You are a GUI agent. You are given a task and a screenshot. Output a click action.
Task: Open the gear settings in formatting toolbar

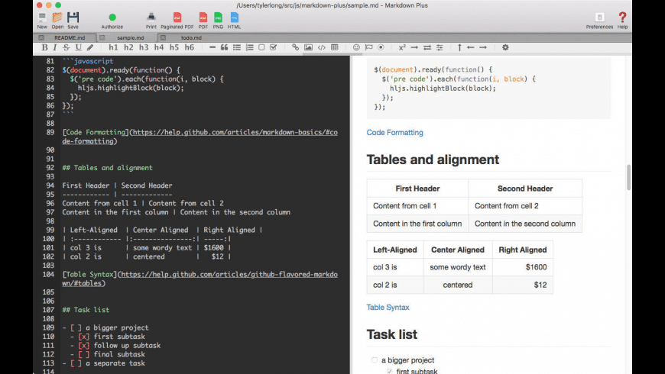tap(505, 47)
